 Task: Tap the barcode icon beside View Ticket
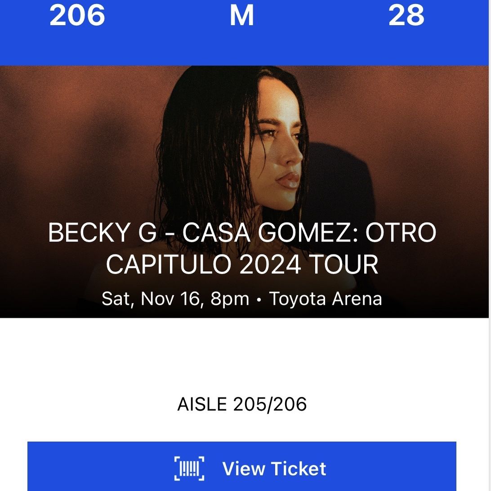[x=189, y=469]
